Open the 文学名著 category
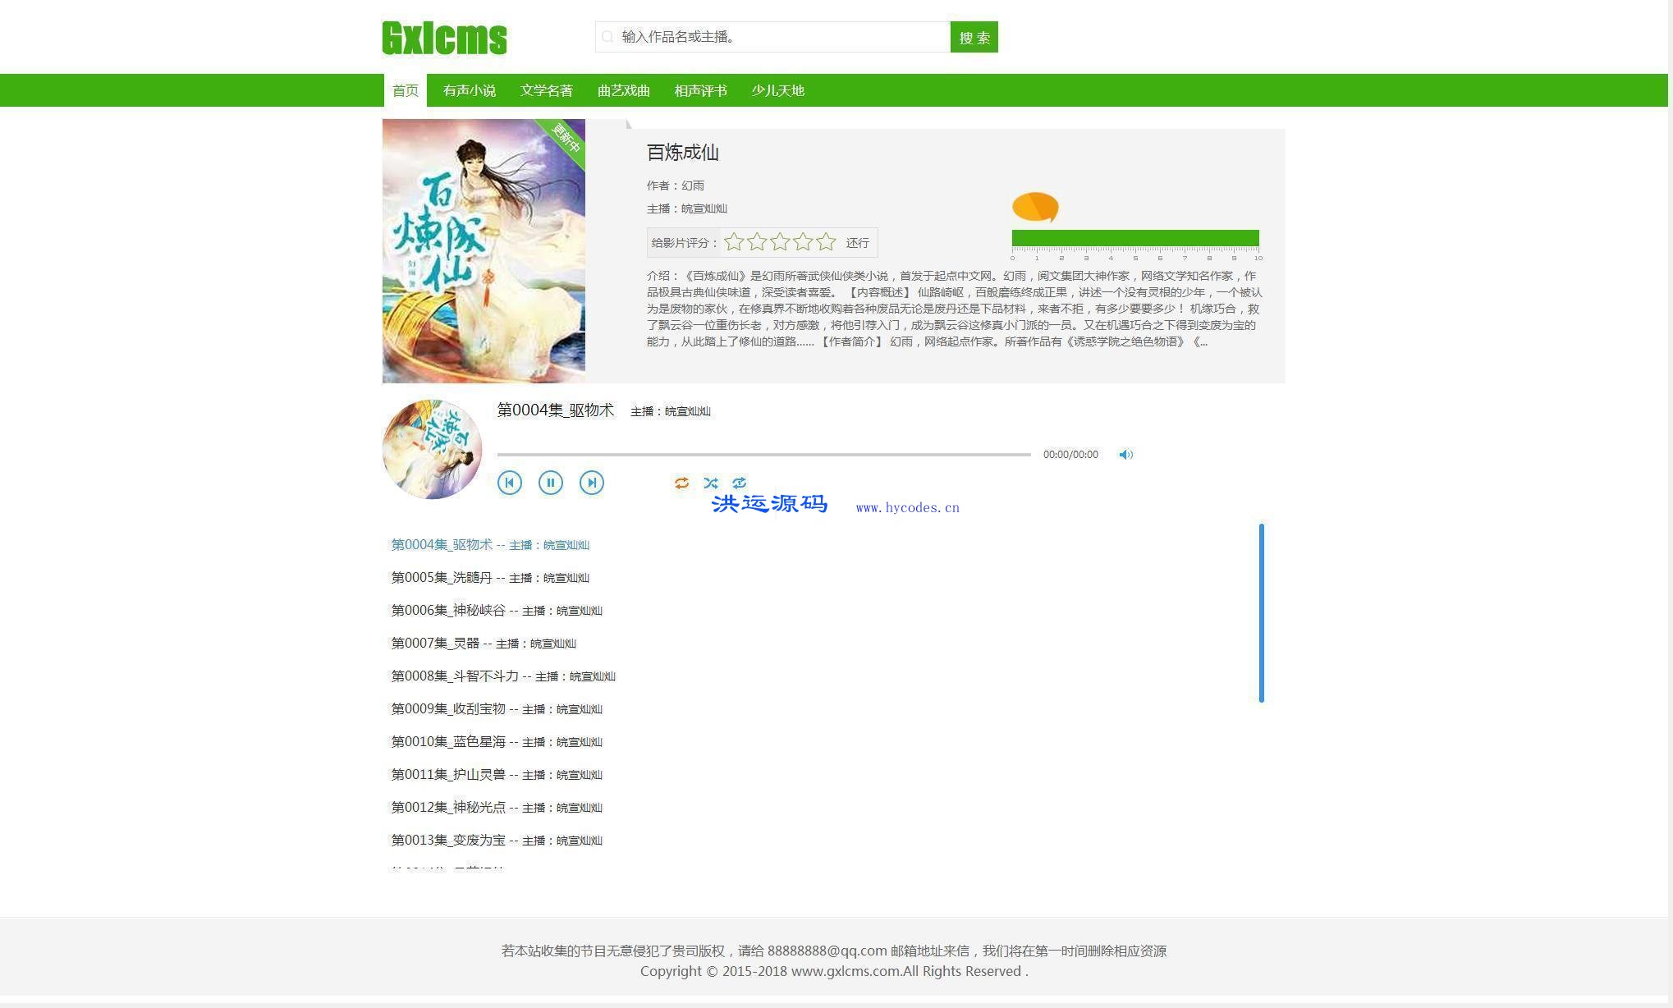Viewport: 1673px width, 1008px height. [547, 90]
